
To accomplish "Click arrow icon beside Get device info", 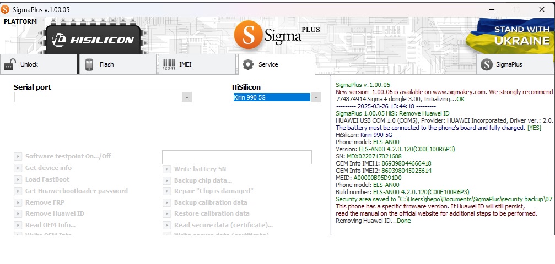I will (18, 168).
